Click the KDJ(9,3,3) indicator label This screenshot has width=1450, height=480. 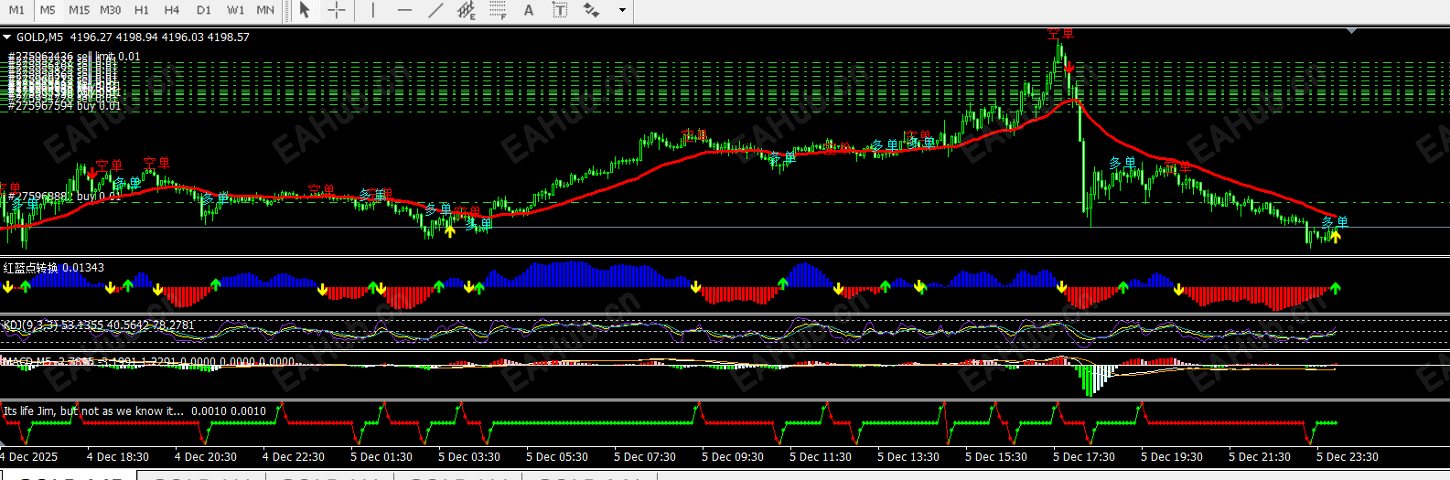pyautogui.click(x=99, y=325)
